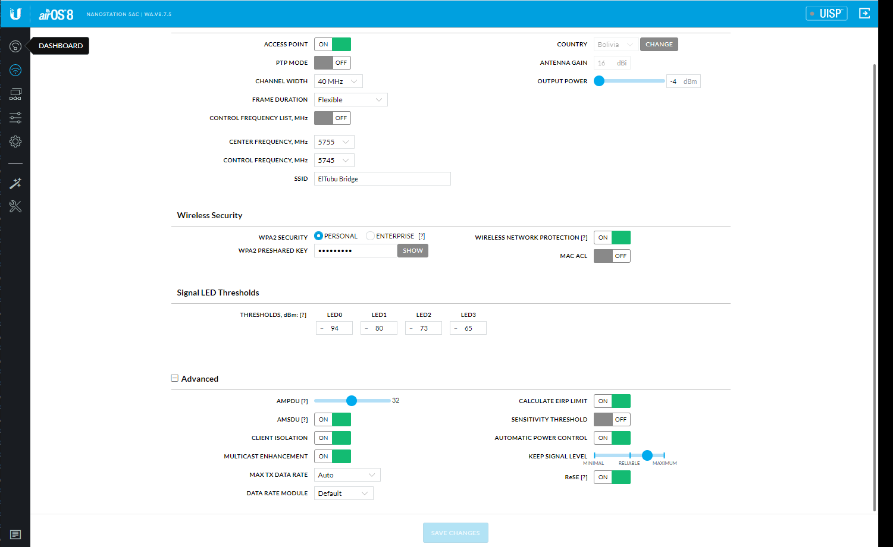Show the WPA2 preshared key
893x547 pixels.
412,251
